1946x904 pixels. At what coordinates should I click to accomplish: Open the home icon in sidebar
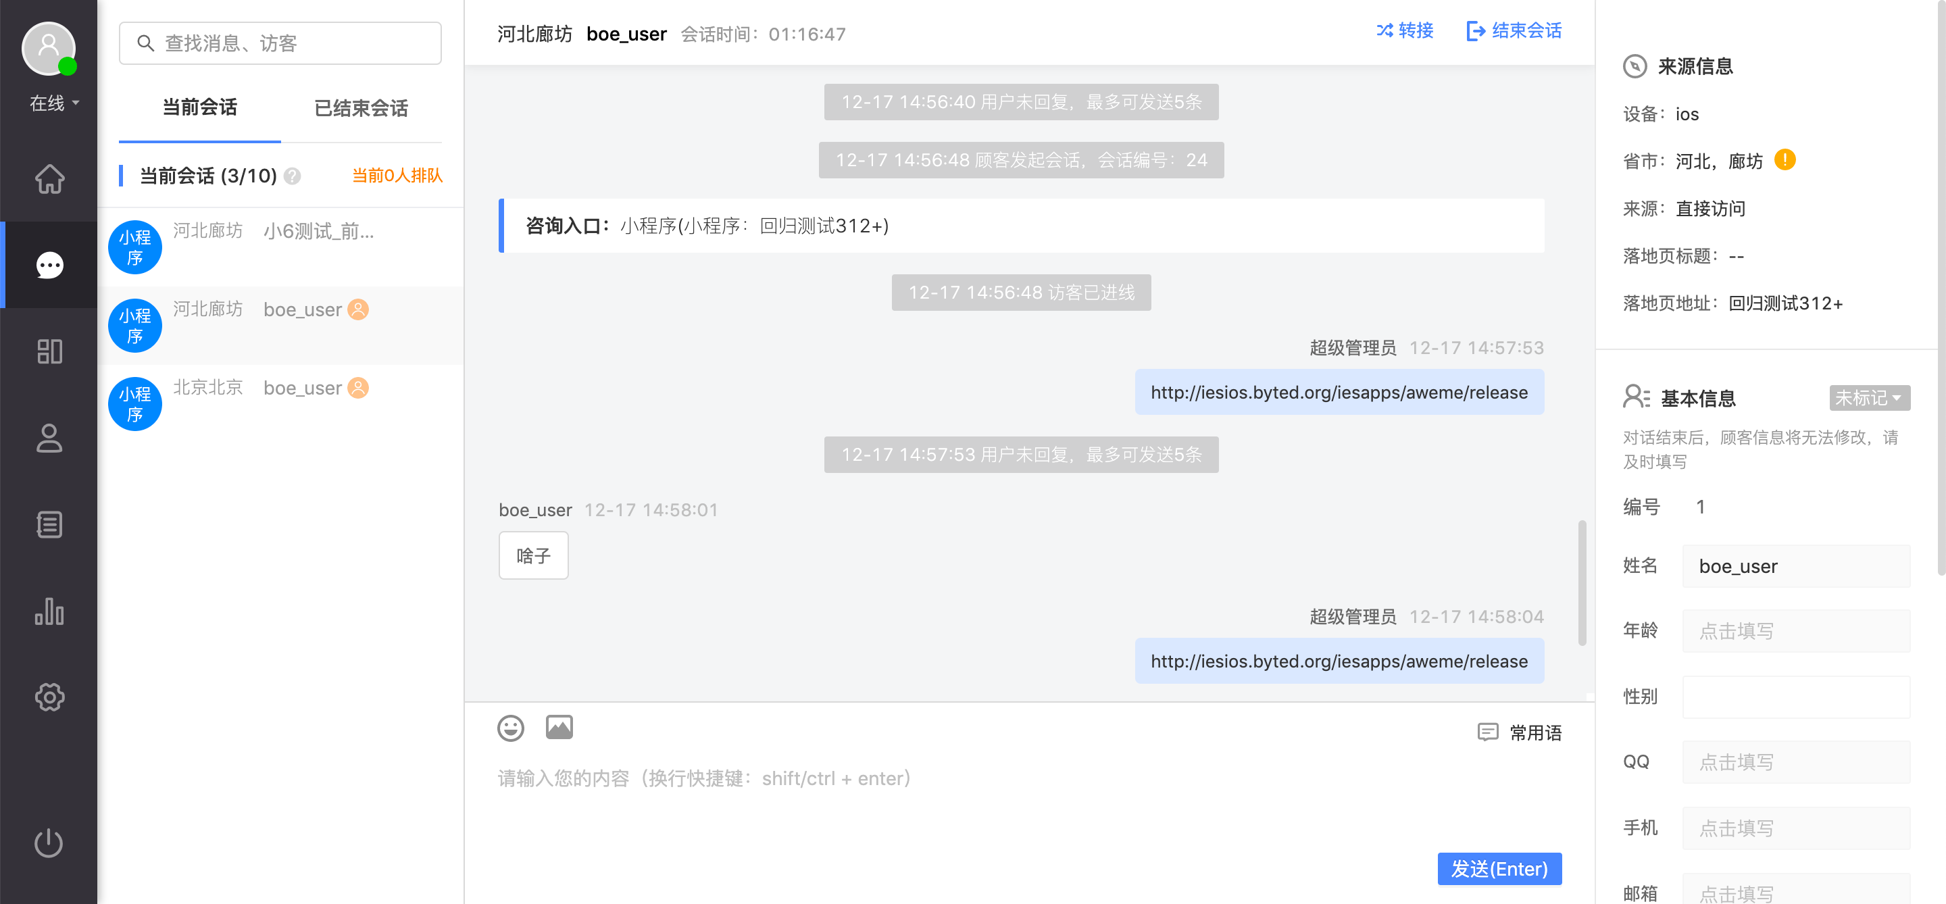point(49,179)
